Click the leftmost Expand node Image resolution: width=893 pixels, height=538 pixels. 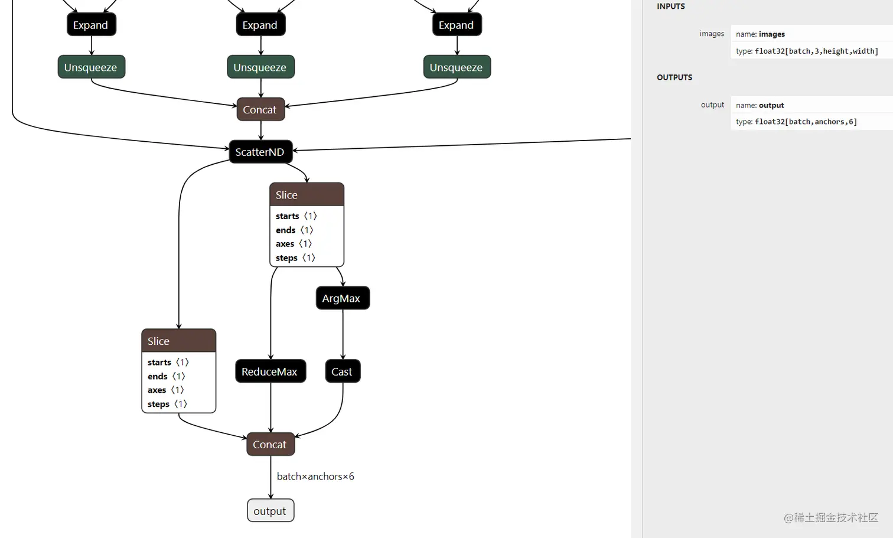91,25
